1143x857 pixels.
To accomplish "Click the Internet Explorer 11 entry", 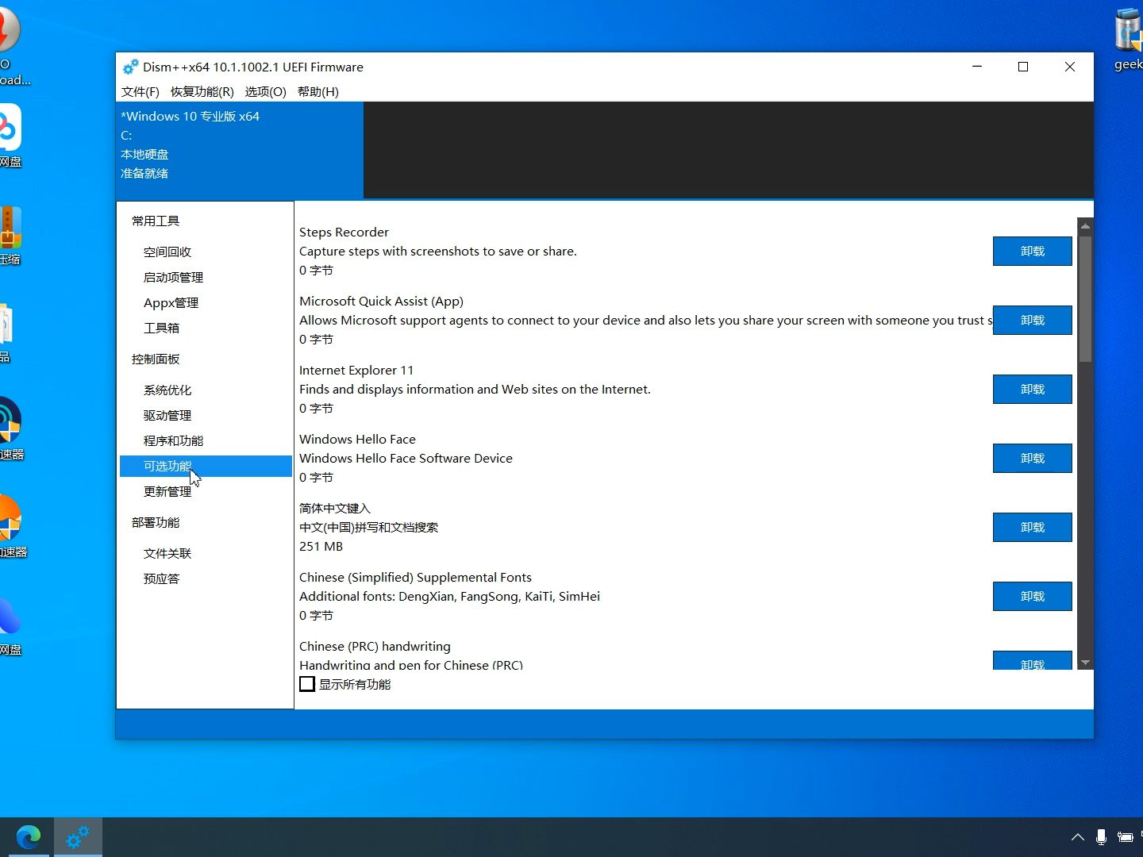I will pyautogui.click(x=356, y=371).
